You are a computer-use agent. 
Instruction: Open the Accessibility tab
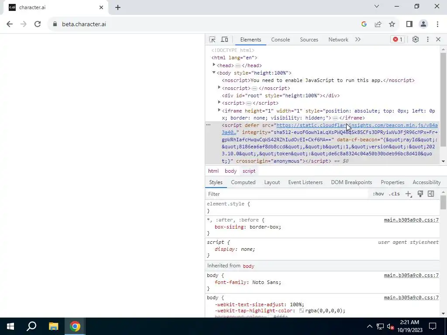pyautogui.click(x=426, y=182)
